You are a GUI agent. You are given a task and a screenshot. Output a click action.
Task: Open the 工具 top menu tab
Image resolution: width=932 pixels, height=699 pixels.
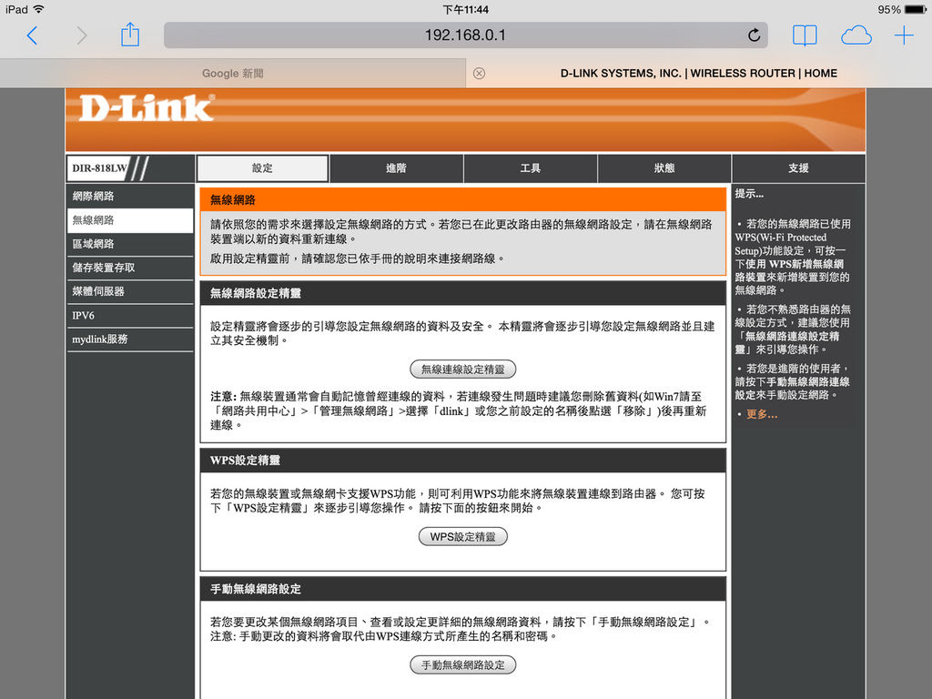(x=531, y=168)
